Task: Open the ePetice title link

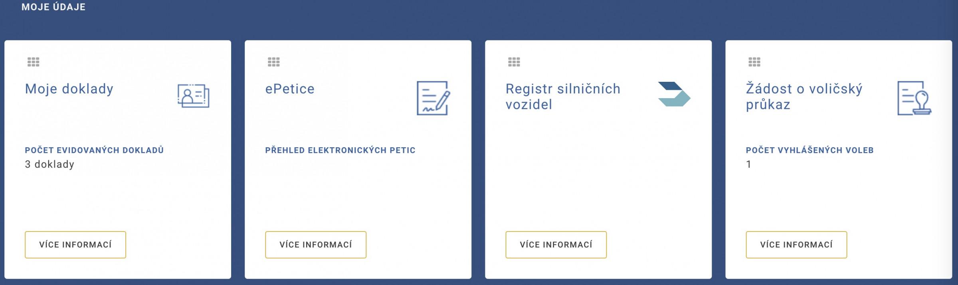Action: tap(290, 89)
